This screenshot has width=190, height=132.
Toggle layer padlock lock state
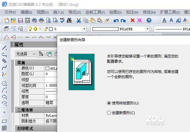point(46,29)
